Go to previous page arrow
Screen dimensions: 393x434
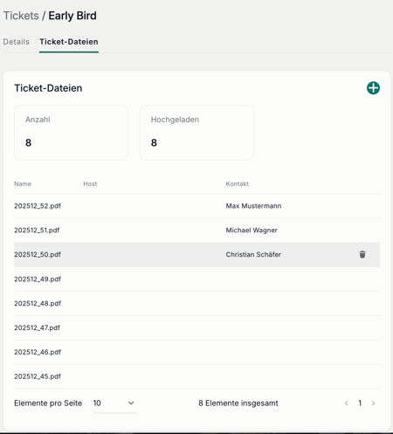(x=346, y=403)
